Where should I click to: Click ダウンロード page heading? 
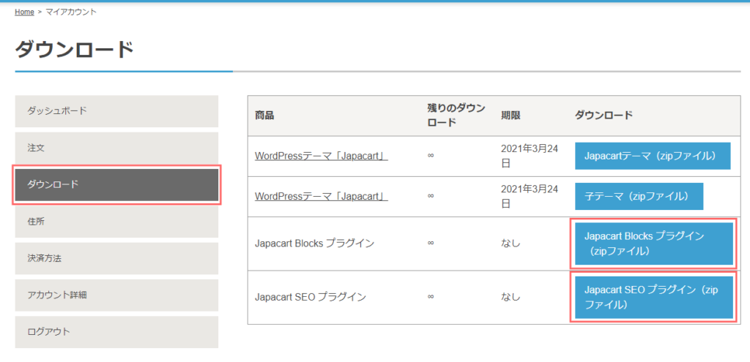point(74,50)
